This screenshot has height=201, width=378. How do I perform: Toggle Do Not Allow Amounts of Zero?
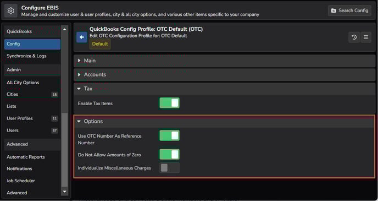[169, 154]
